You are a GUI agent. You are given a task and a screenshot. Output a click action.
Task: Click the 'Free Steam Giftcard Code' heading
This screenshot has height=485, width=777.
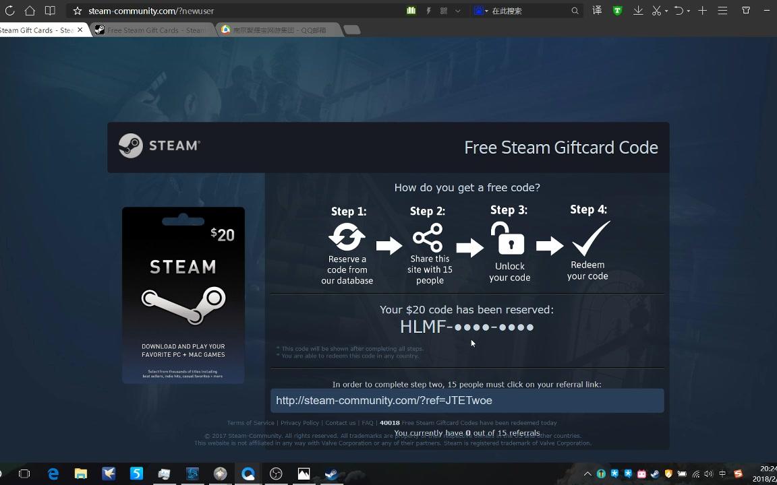(561, 148)
